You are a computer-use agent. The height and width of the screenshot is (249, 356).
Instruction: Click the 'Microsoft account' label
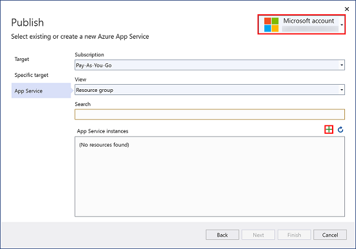tap(309, 21)
